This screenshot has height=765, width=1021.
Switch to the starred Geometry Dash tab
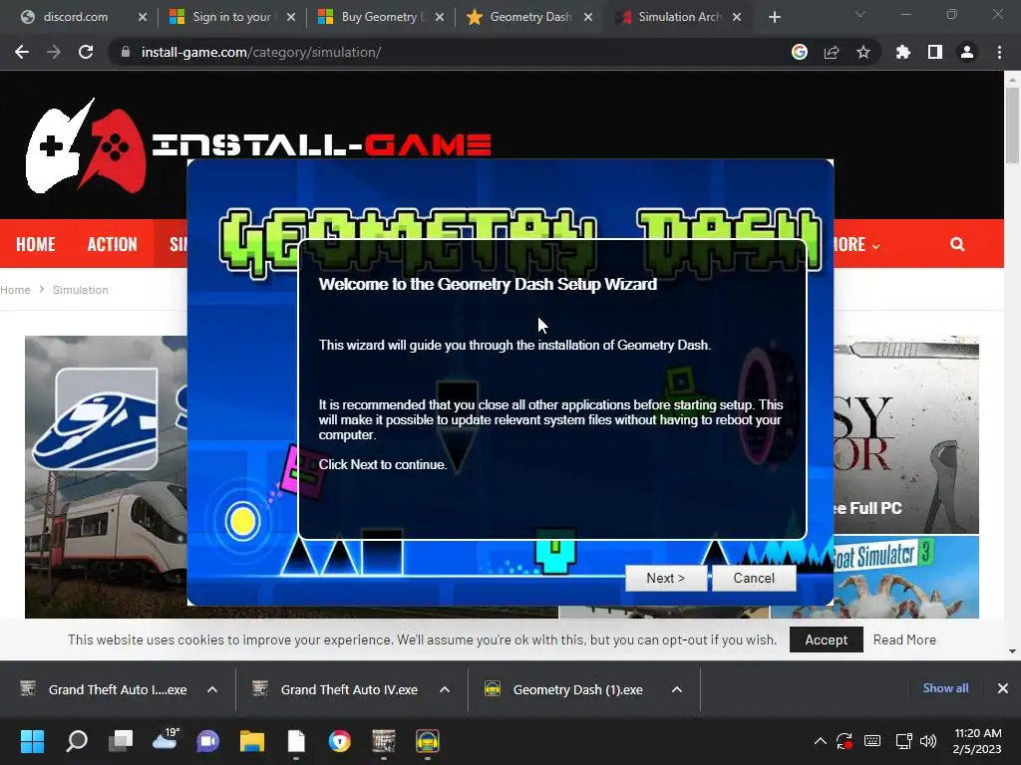(528, 17)
